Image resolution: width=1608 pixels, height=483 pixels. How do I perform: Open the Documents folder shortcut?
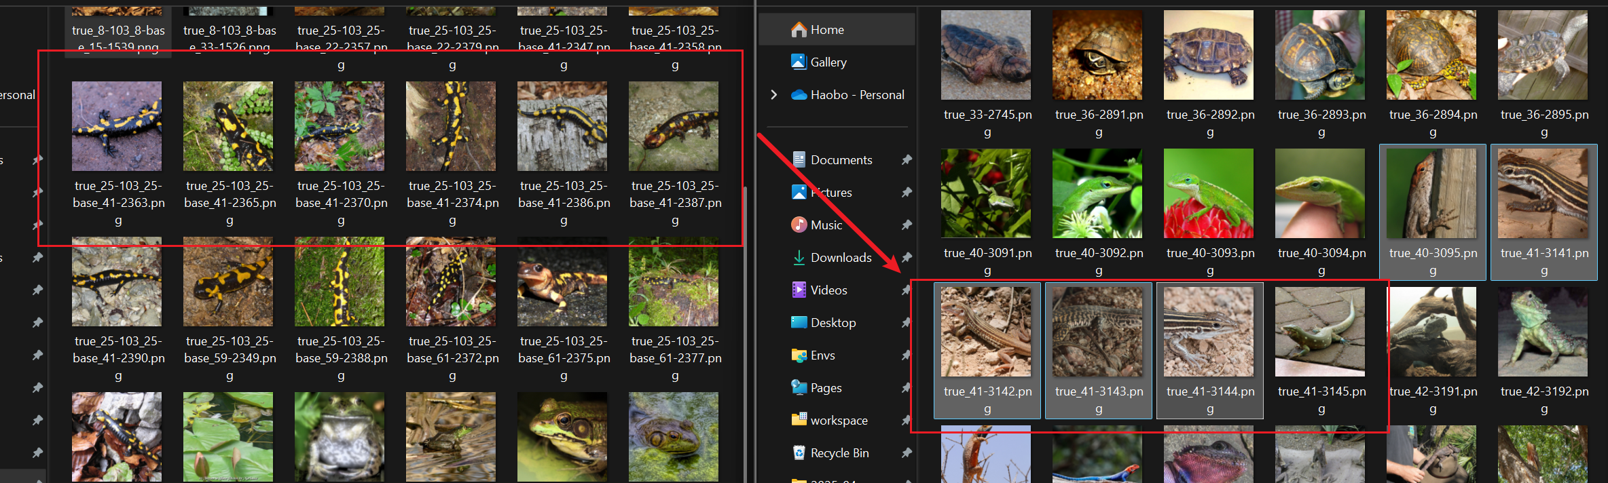(841, 160)
